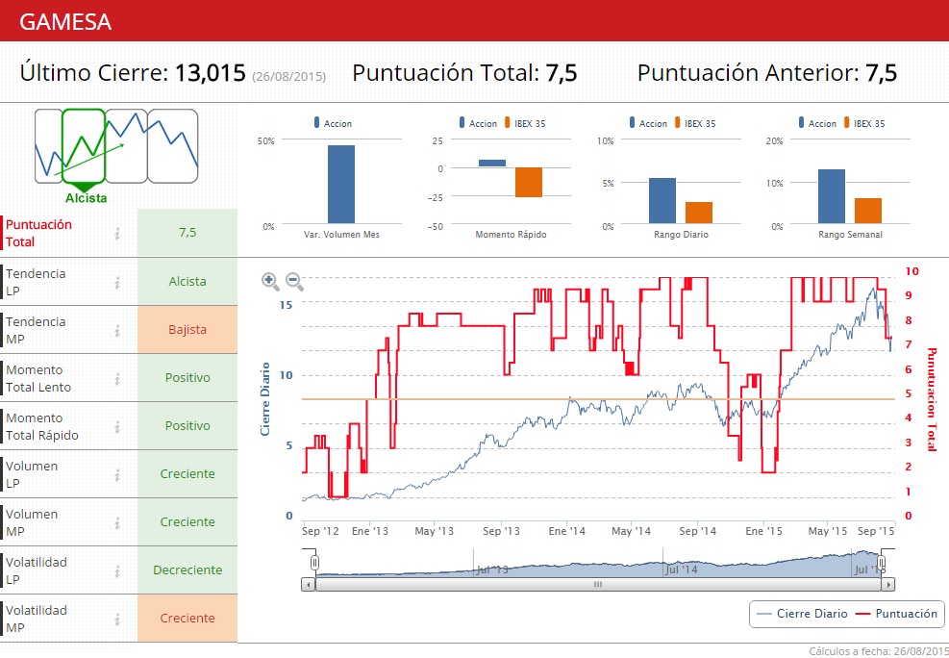
Task: Click the Creciente value for Volumen LP
Action: pos(187,474)
